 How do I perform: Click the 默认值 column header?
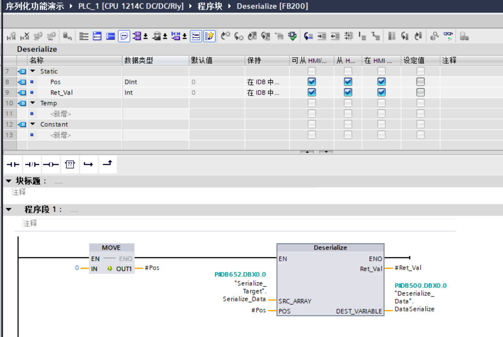click(x=217, y=60)
